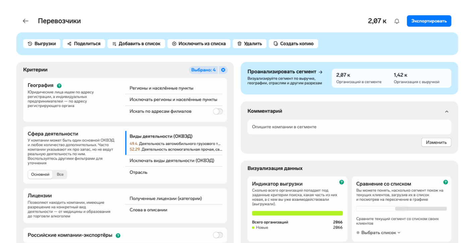Screen dimensions: 475x243
Task: Click the share icon on Поделиться
Action: [69, 44]
